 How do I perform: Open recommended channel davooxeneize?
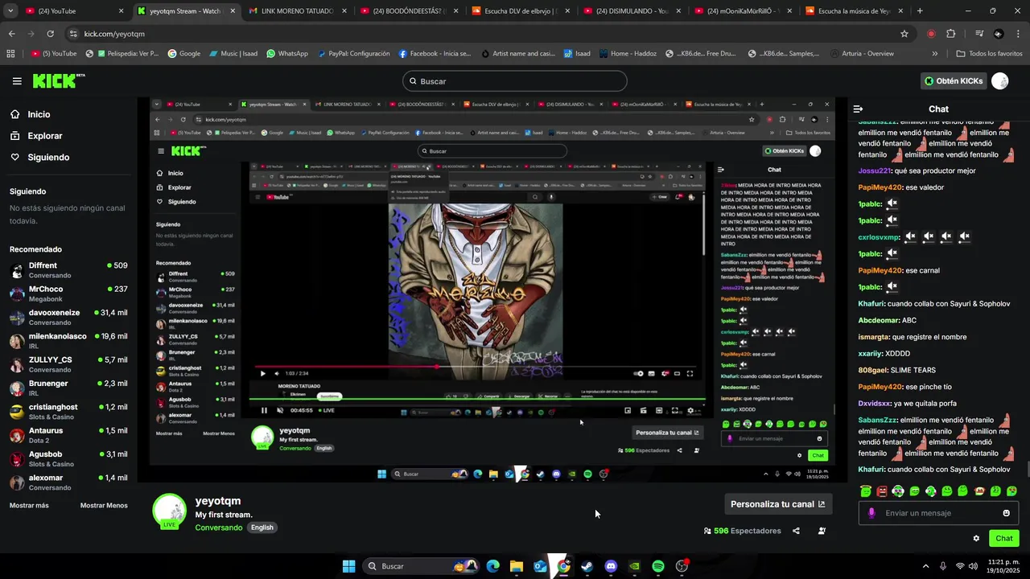pyautogui.click(x=68, y=317)
